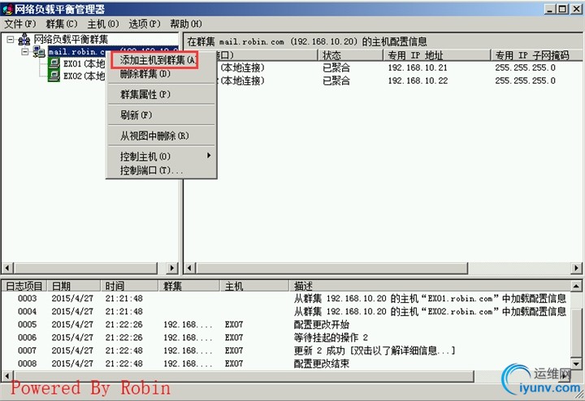This screenshot has width=585, height=401.
Task: Click the 主机 log column header
Action: pyautogui.click(x=254, y=286)
